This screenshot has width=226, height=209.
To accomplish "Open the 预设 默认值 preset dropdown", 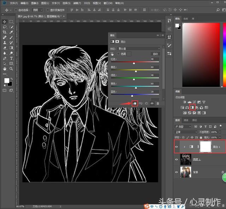I will pyautogui.click(x=139, y=49).
